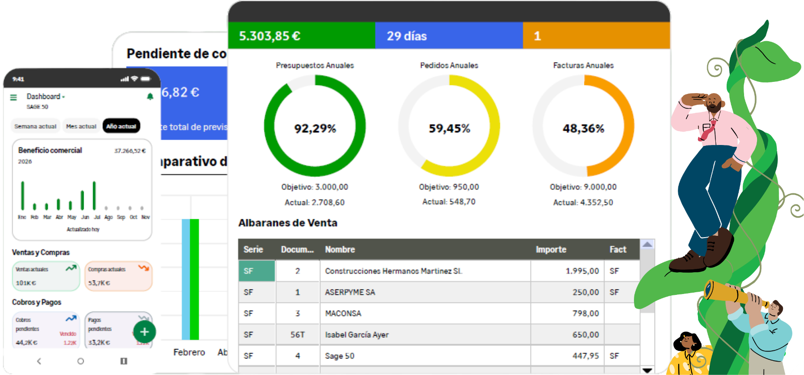Open the Cobros pendientes card
804x375 pixels.
tap(46, 330)
